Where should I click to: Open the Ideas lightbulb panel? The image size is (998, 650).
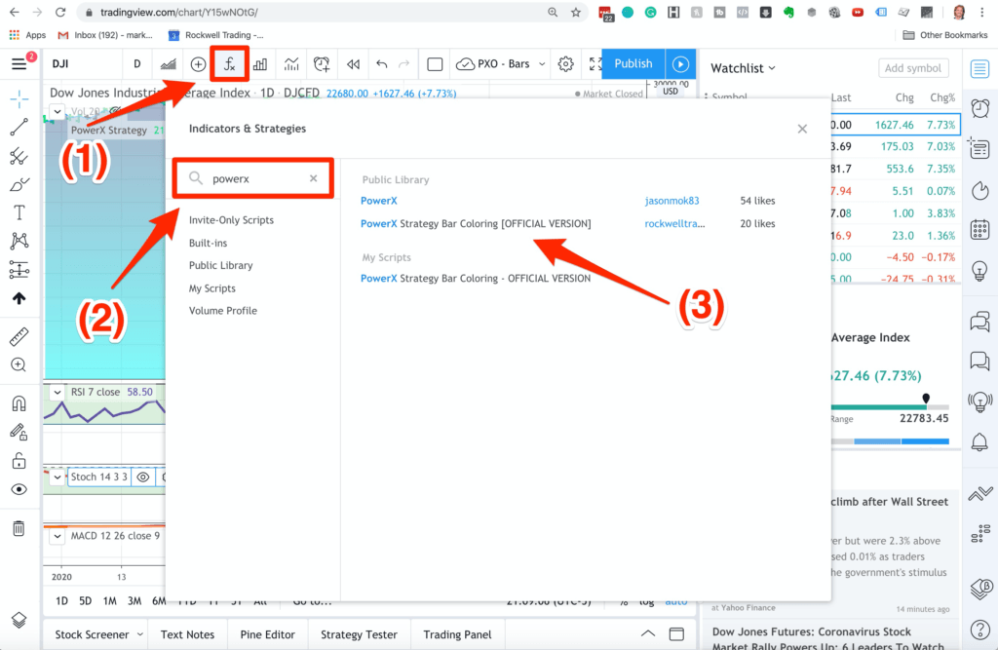pyautogui.click(x=980, y=271)
